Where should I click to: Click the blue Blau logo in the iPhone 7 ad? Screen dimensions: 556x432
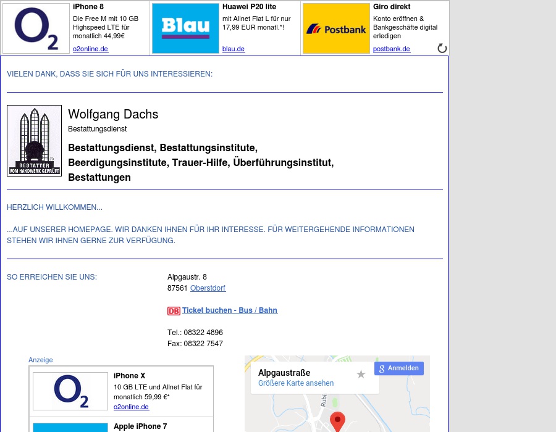point(70,428)
